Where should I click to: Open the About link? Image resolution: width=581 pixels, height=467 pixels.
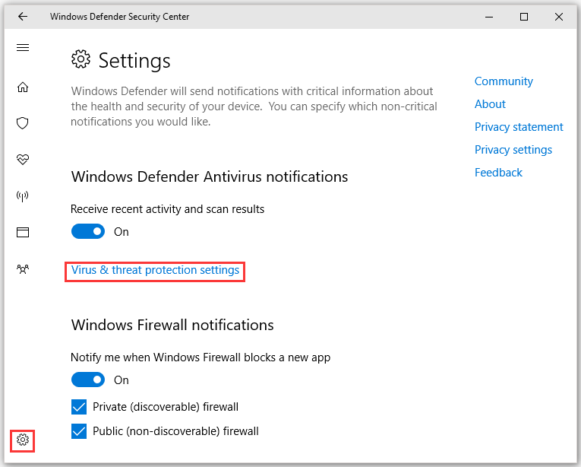(x=490, y=104)
